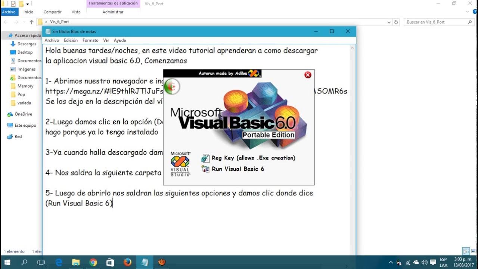Switch Explorer to large icons view
478x269 pixels.
pos(474,251)
